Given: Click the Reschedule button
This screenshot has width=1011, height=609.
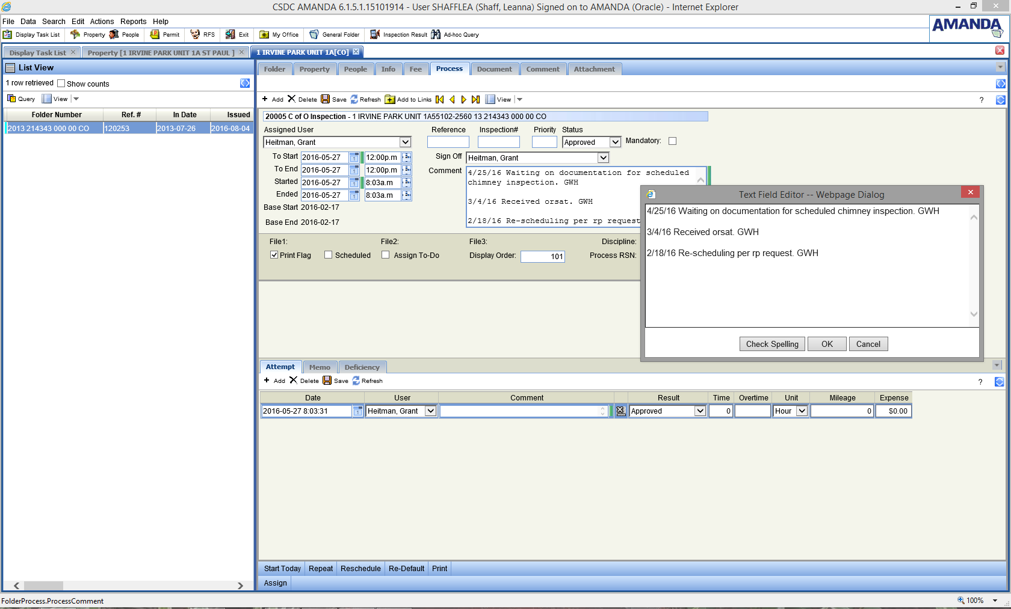Looking at the screenshot, I should pyautogui.click(x=360, y=569).
